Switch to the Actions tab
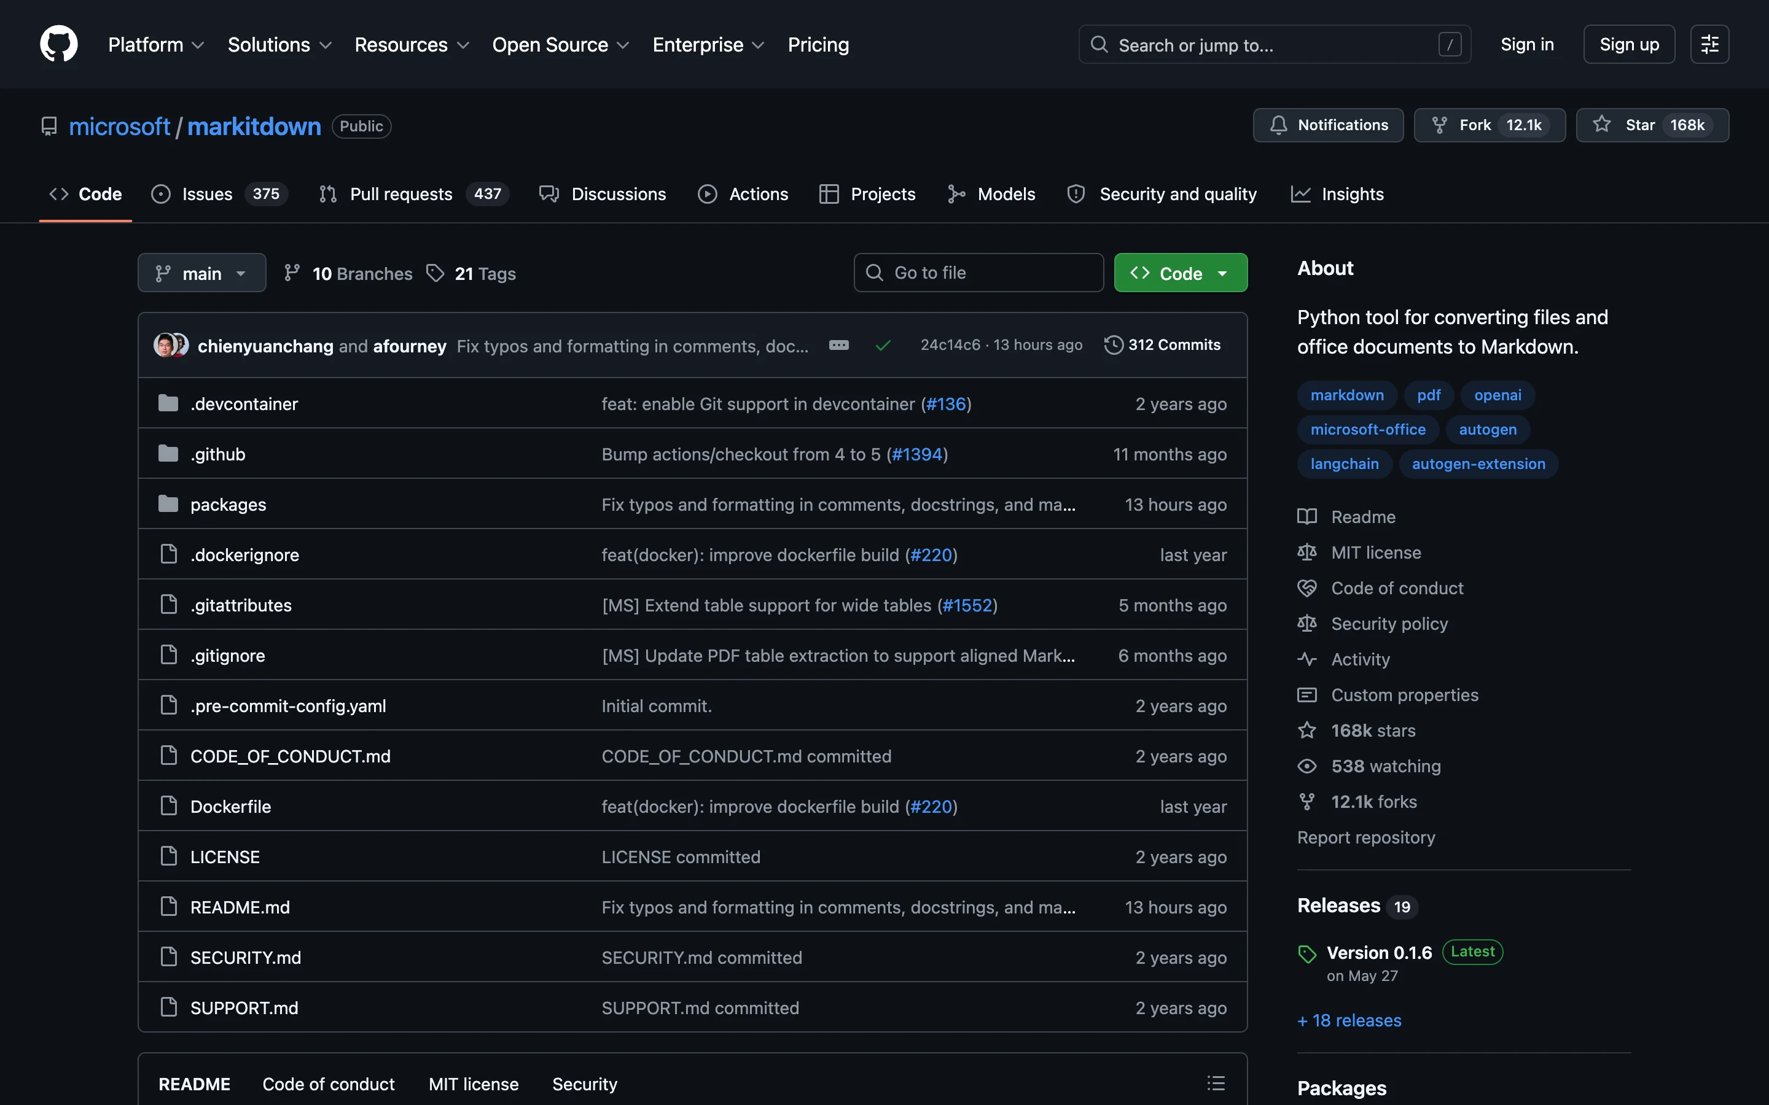Screen dimensions: 1769x1105 click(x=743, y=193)
